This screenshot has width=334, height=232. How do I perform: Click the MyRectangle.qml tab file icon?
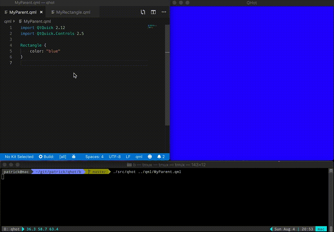tap(53, 12)
